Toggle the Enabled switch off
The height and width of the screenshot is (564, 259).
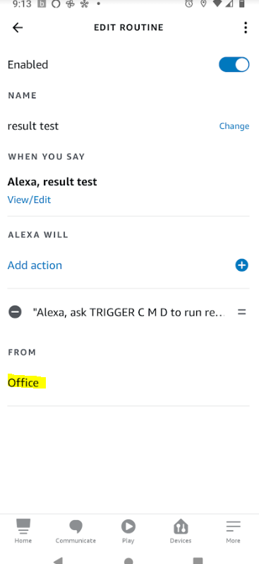234,64
